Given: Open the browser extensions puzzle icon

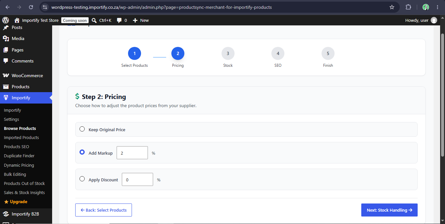Looking at the screenshot, I should tap(408, 7).
